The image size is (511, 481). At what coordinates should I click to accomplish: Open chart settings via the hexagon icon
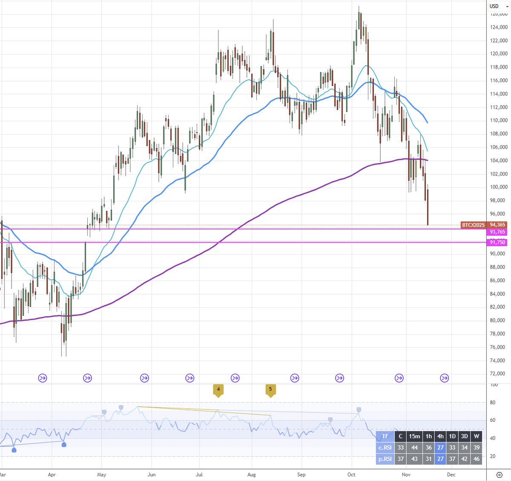pos(499,474)
